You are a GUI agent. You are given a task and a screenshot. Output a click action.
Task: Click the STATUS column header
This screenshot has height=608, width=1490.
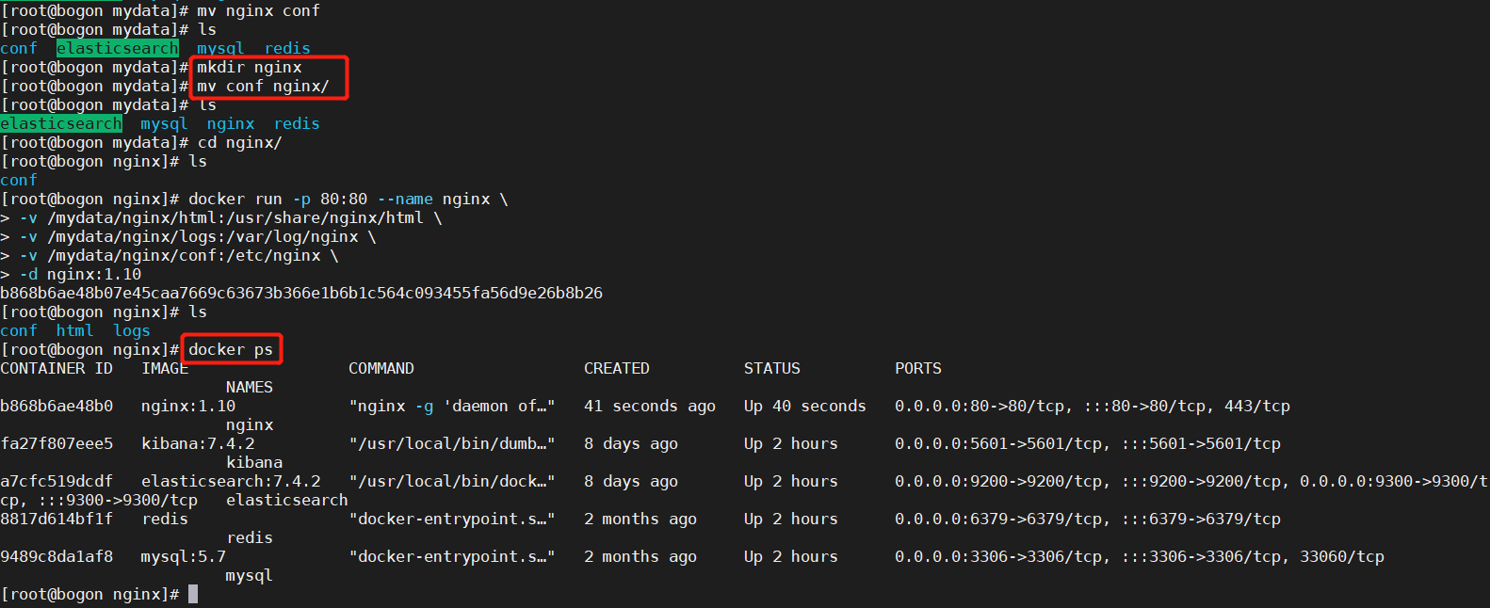pyautogui.click(x=772, y=368)
